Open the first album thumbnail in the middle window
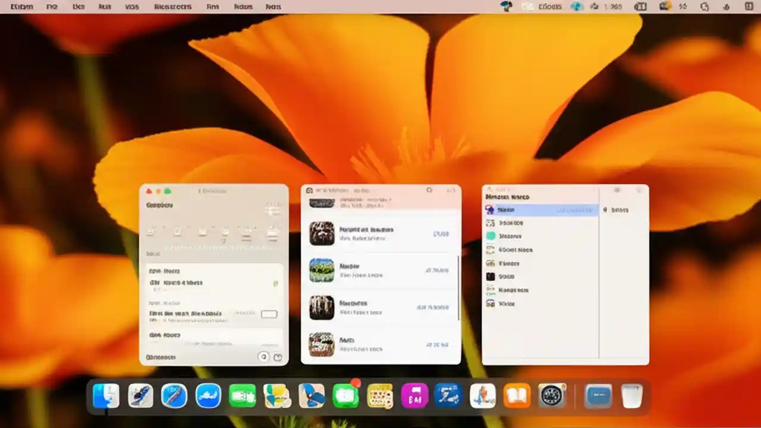This screenshot has height=428, width=761. (322, 233)
